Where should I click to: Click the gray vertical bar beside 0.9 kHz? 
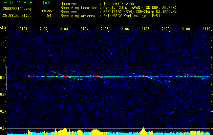6,78
